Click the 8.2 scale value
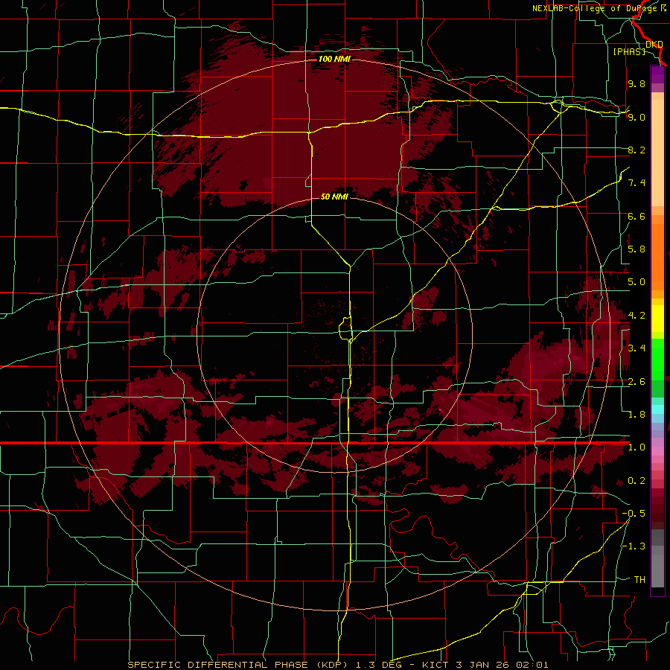The width and height of the screenshot is (670, 670). 636,150
